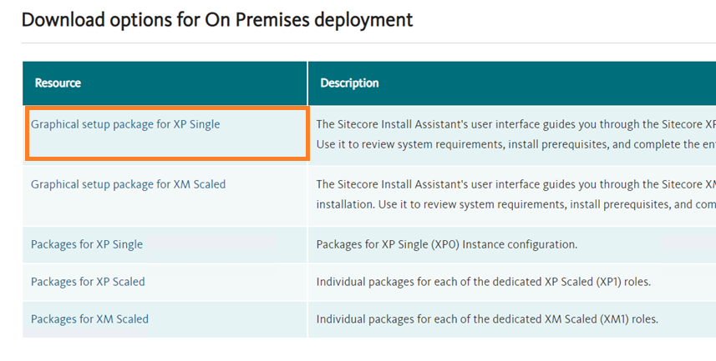Click the word 'deployment' in the page heading
716x361 pixels.
tap(368, 19)
